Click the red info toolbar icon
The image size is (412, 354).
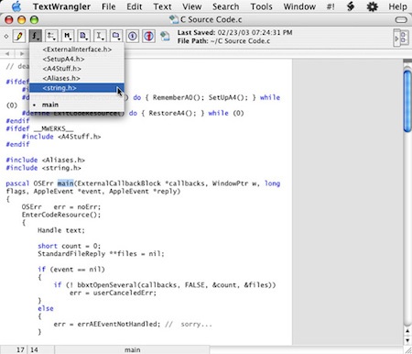pyautogui.click(x=148, y=36)
